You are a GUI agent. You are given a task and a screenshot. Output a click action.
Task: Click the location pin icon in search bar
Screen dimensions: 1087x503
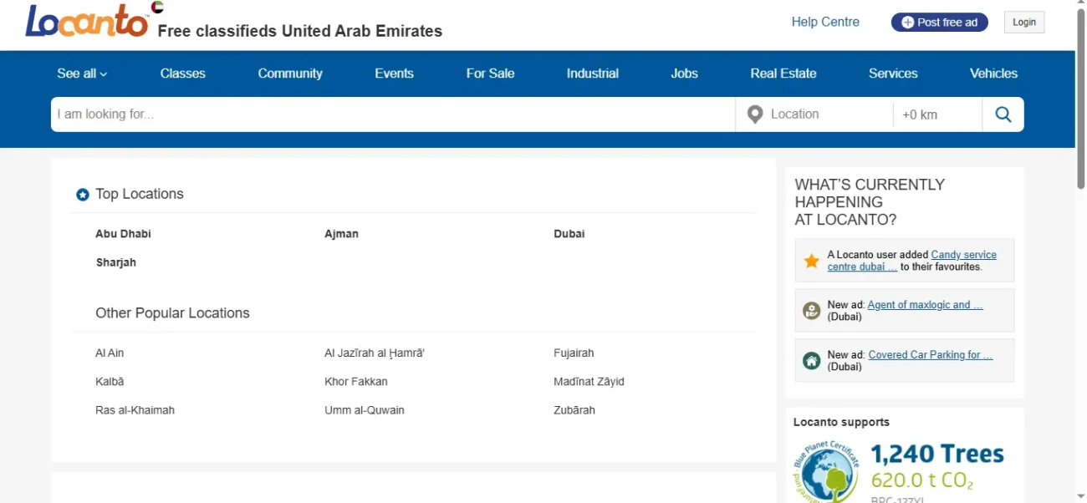(x=755, y=114)
